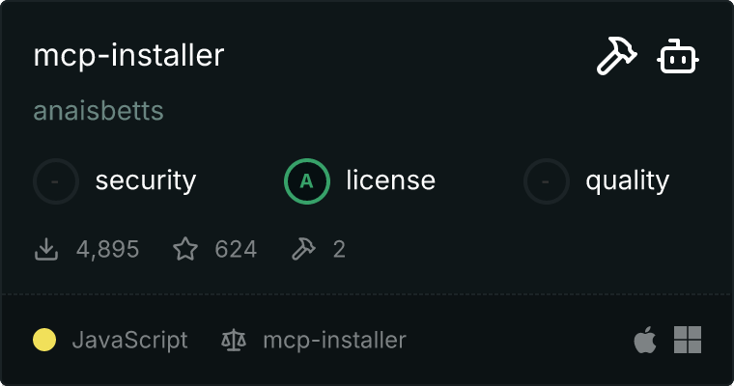Click the JavaScript language label

tap(130, 340)
